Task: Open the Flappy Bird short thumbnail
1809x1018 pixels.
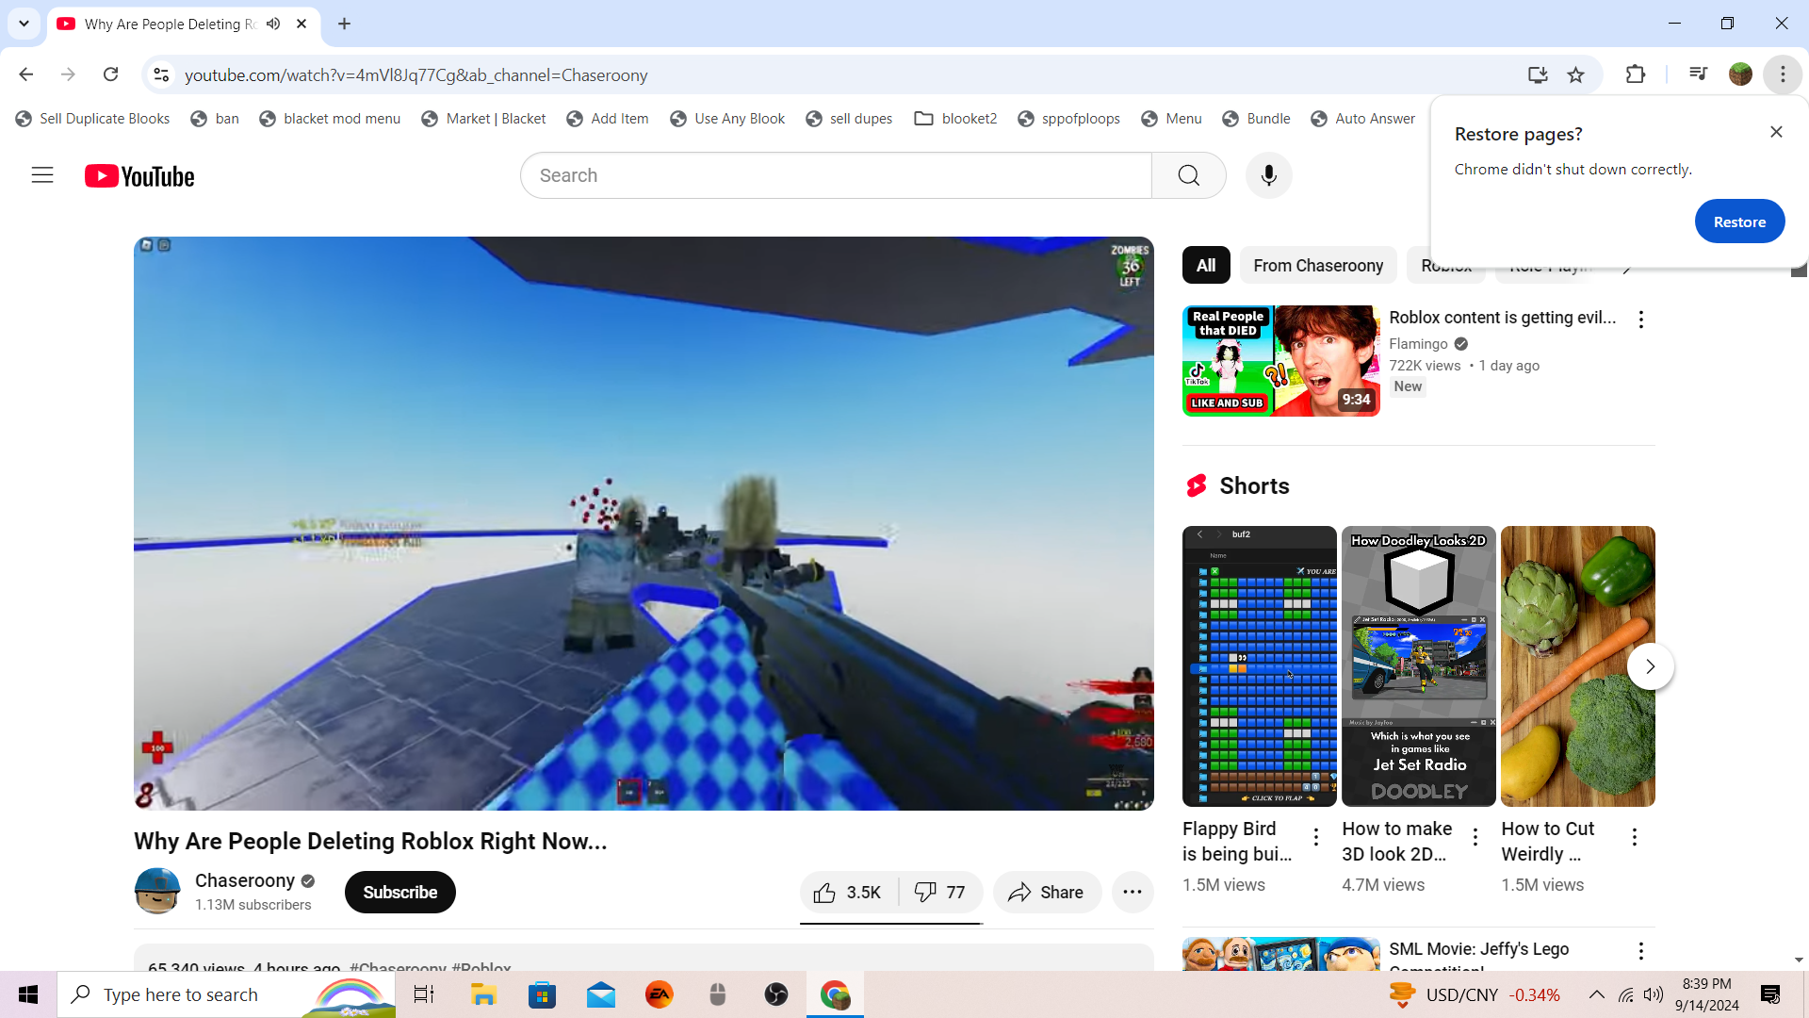Action: tap(1259, 665)
